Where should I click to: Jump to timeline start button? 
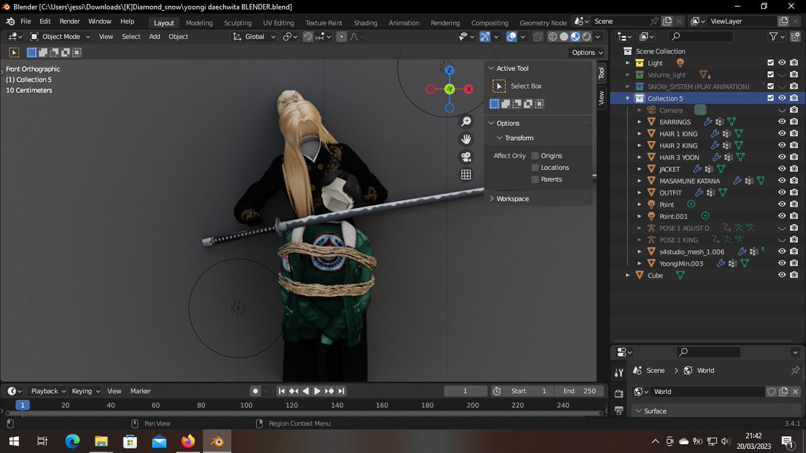click(x=282, y=391)
